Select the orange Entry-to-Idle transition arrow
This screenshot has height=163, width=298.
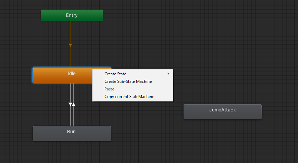click(x=71, y=45)
